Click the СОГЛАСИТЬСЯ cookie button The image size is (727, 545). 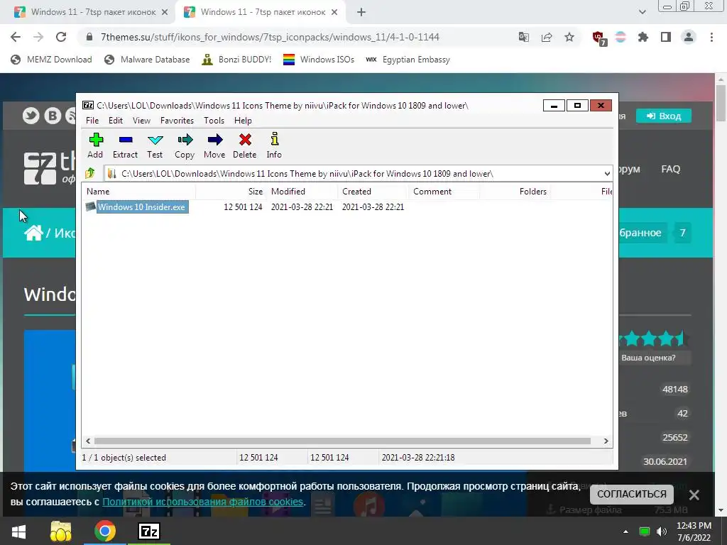[x=631, y=494]
